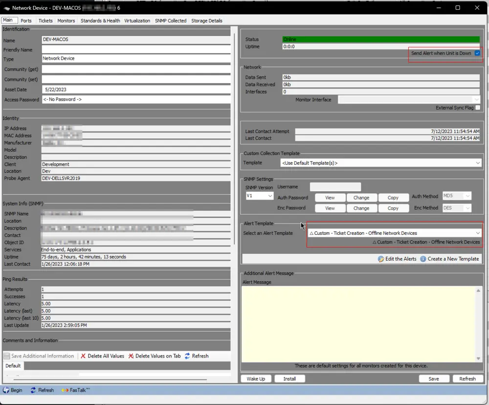Click the Name field showing DEV-MACOS
Screen dimensions: 489x405
click(x=136, y=40)
